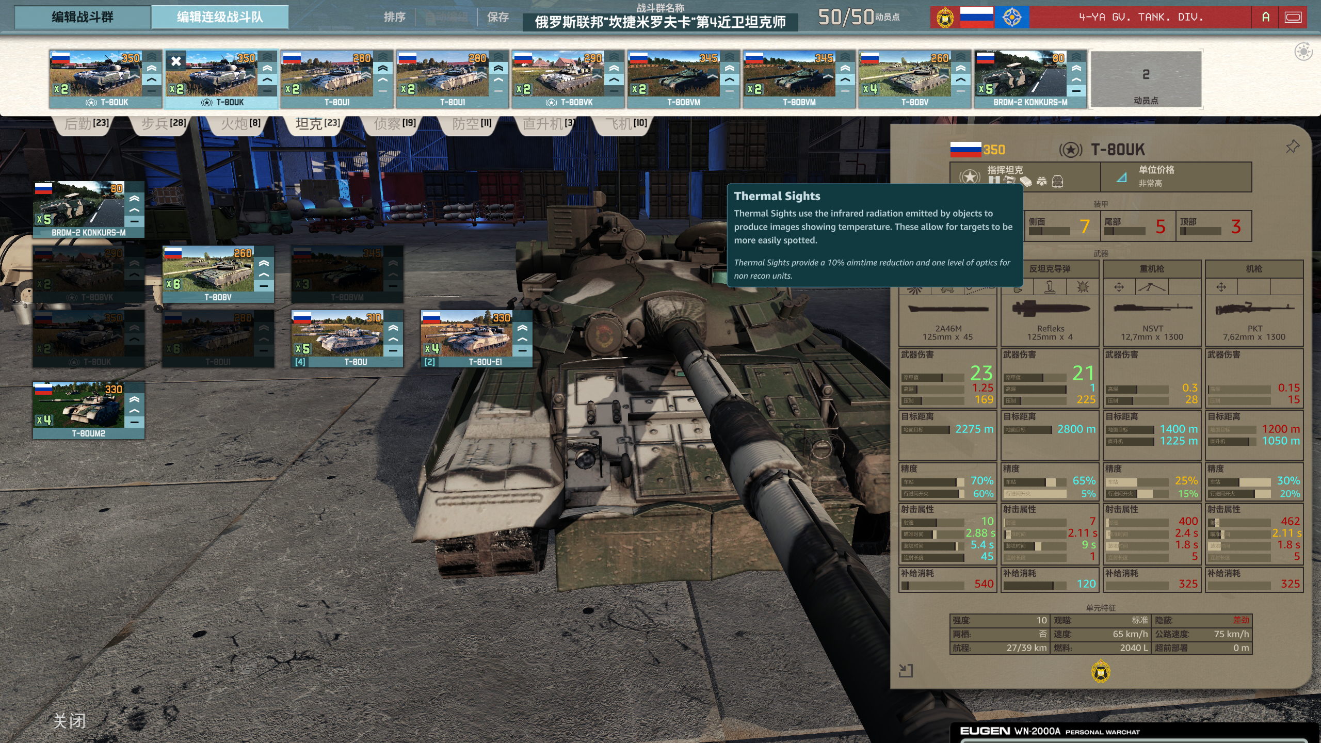Click the empty deck slot costing 2 动员点
Viewport: 1321px width, 743px height.
[x=1146, y=79]
